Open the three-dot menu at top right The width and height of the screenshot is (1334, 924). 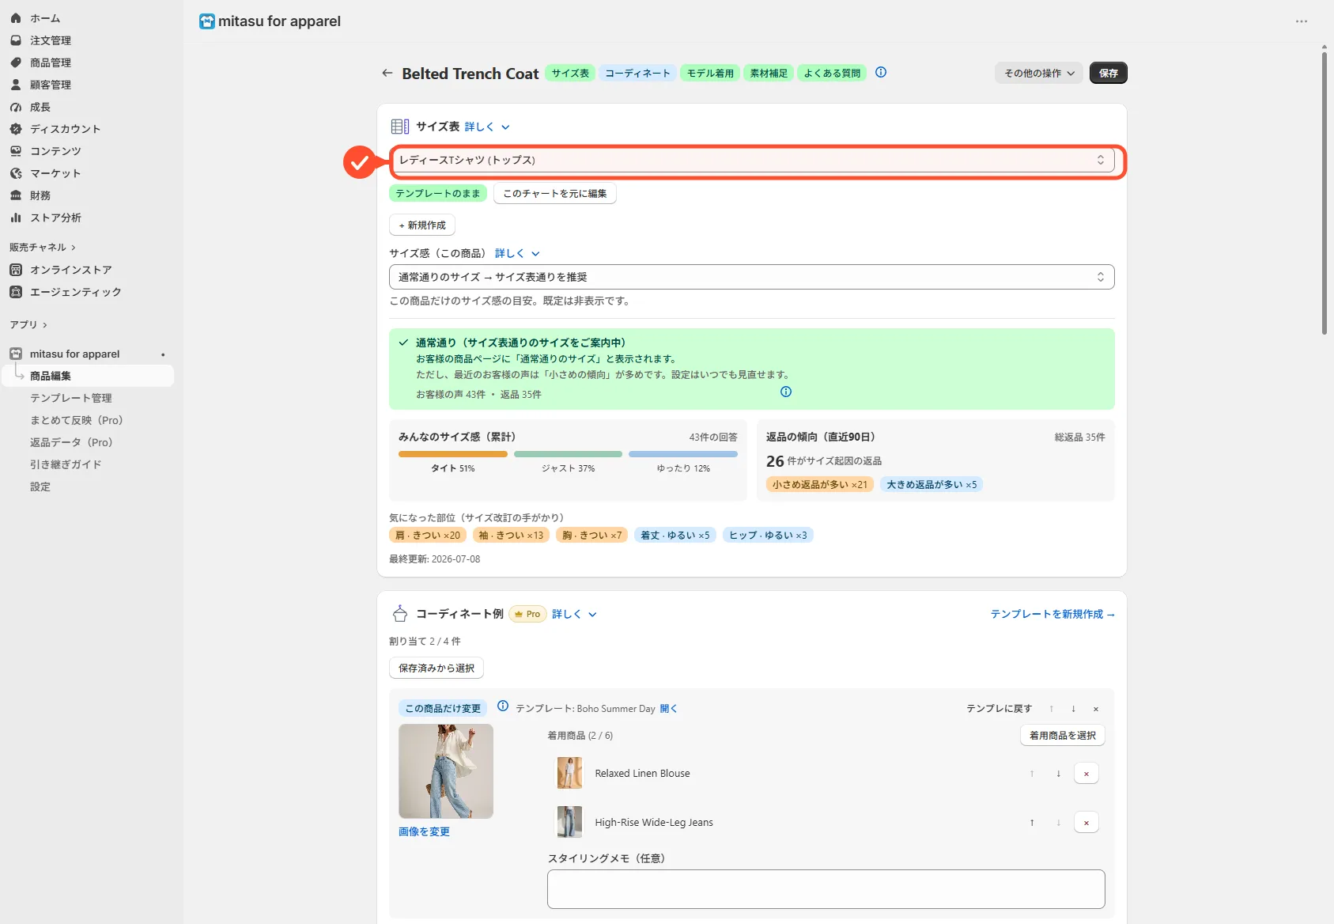[x=1302, y=21]
